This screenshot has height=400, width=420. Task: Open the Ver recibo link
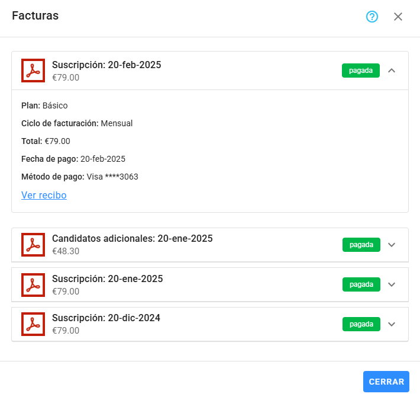(44, 195)
